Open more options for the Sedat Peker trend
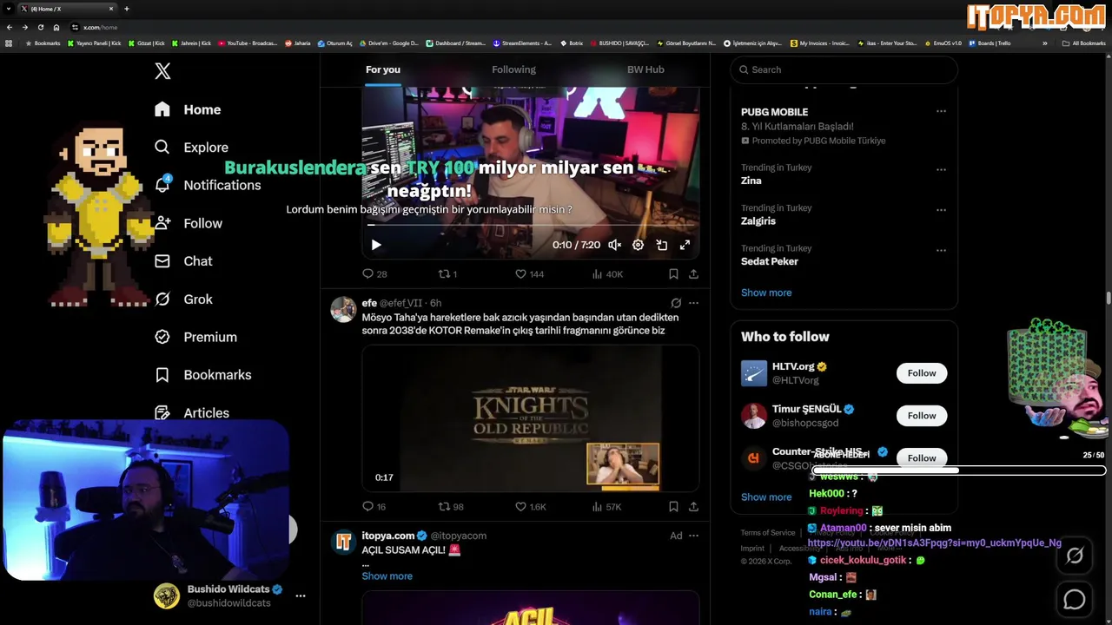This screenshot has height=625, width=1112. [941, 251]
